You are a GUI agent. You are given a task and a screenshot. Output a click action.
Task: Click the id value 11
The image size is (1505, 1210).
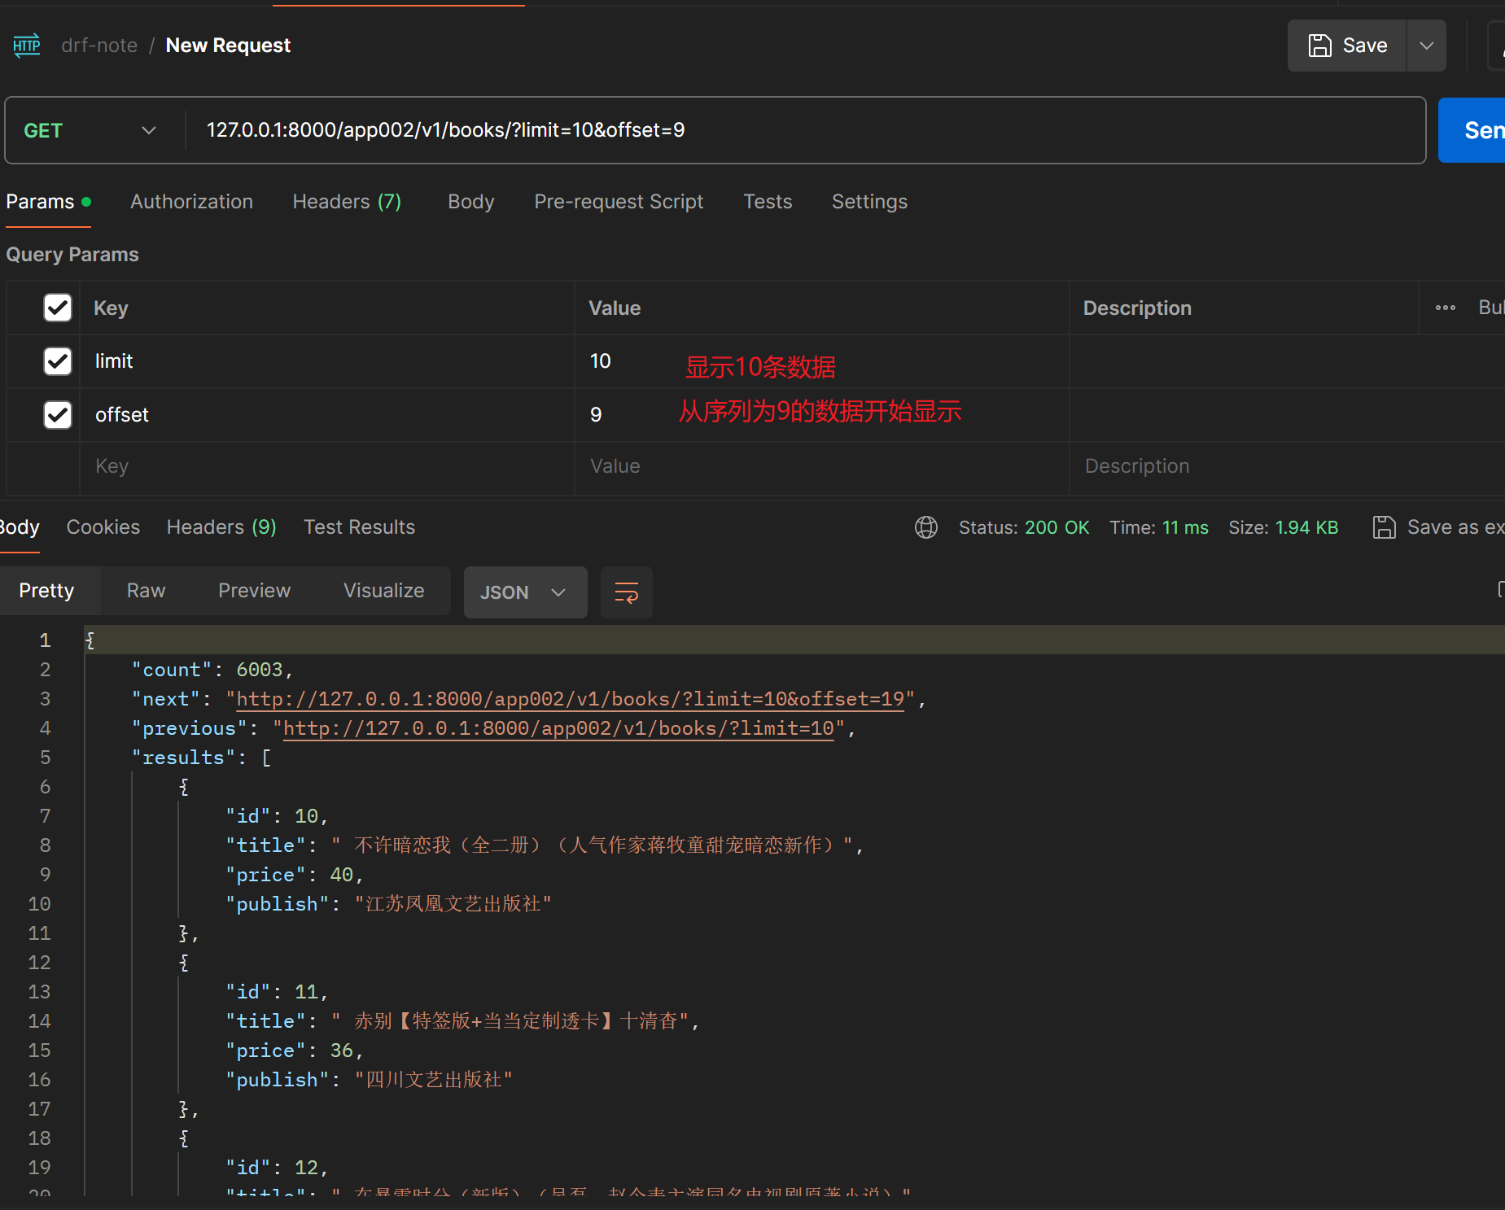(x=306, y=992)
